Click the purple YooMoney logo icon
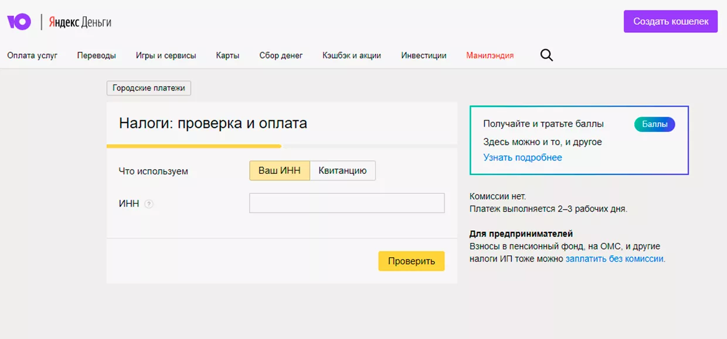 (x=19, y=22)
